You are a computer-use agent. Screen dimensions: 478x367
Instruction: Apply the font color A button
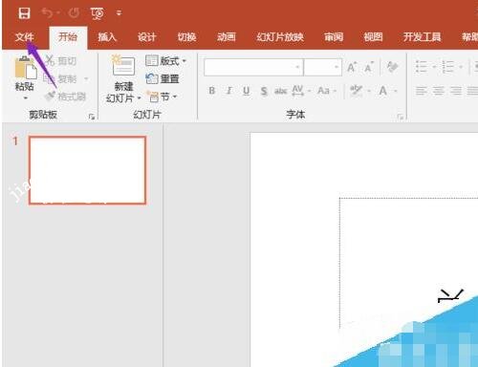[x=383, y=91]
